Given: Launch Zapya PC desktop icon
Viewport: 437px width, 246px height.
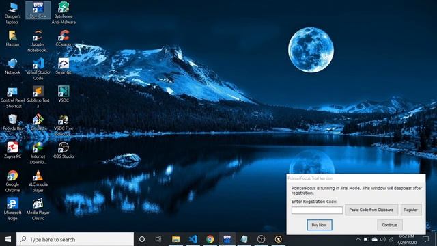Looking at the screenshot, I should click(x=12, y=150).
